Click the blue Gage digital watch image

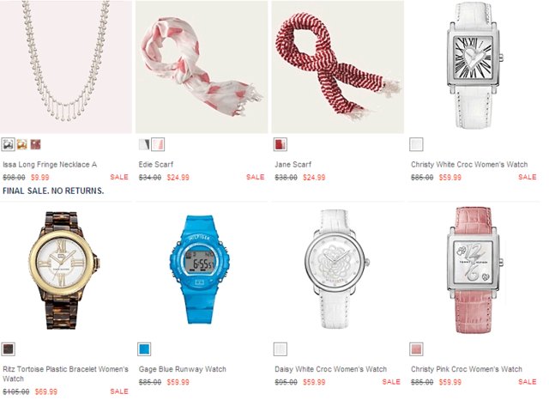pyautogui.click(x=200, y=269)
